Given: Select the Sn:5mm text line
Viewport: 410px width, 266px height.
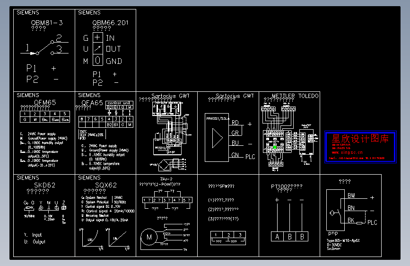Looking at the screenshot, I should [x=333, y=248].
